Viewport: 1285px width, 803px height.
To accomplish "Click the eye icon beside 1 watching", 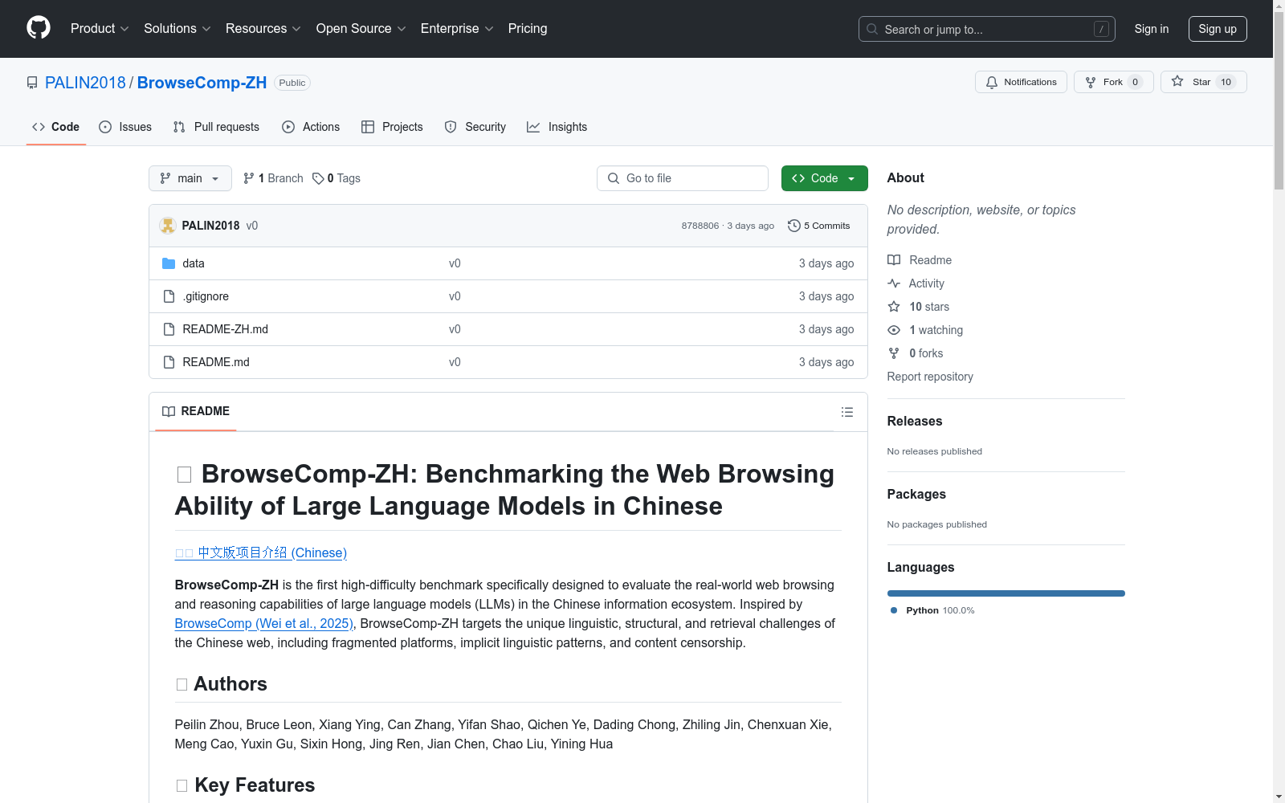I will (x=894, y=330).
